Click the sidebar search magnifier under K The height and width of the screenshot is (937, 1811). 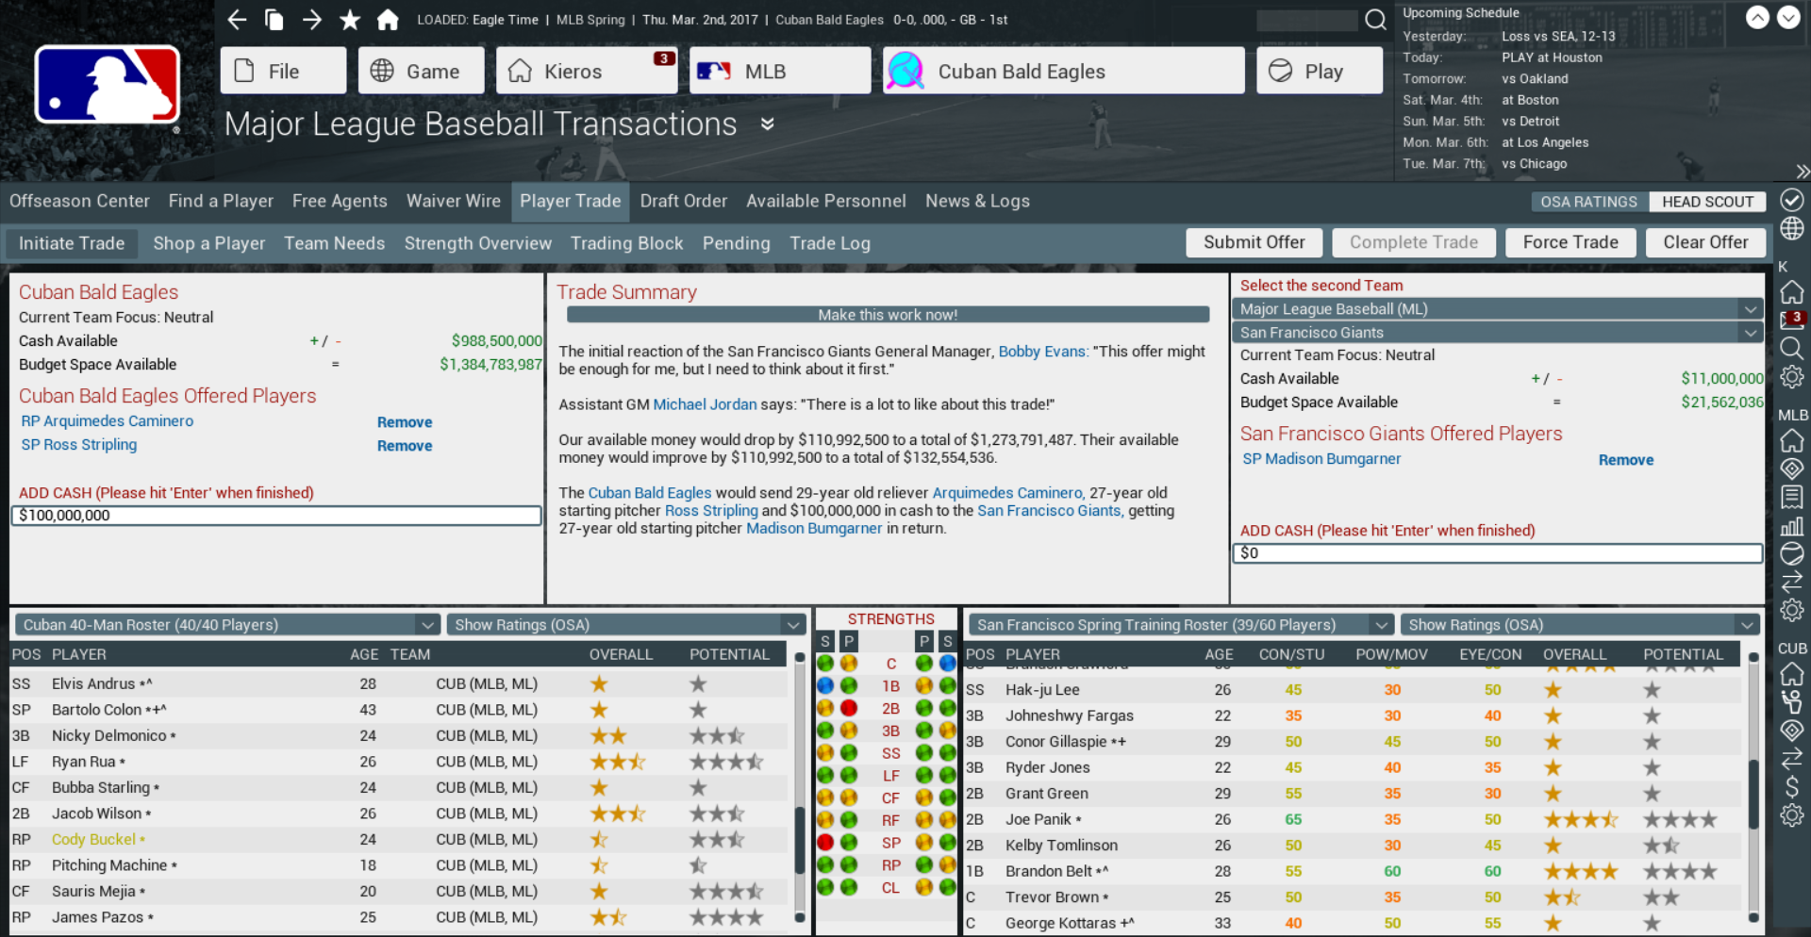(x=1792, y=349)
